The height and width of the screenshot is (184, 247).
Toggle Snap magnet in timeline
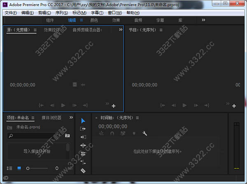coord(112,134)
